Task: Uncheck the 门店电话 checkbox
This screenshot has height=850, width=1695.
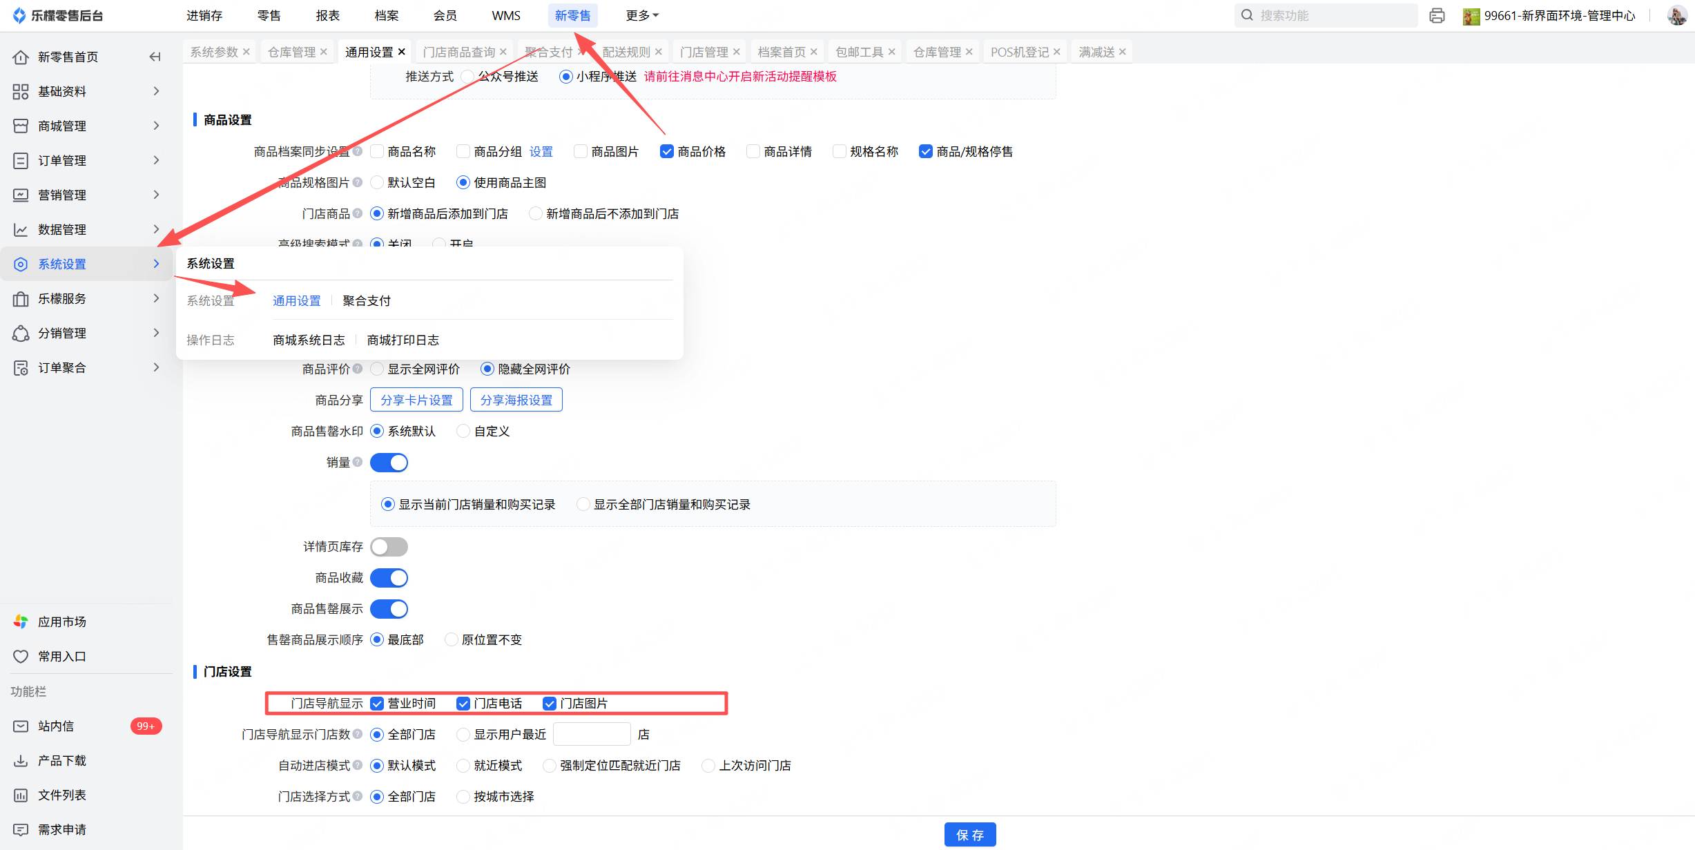Action: tap(463, 704)
